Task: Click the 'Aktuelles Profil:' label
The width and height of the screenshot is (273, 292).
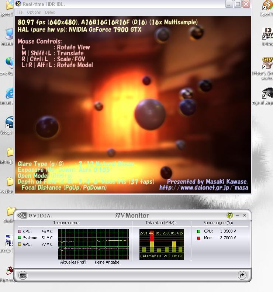Action: coord(74,262)
